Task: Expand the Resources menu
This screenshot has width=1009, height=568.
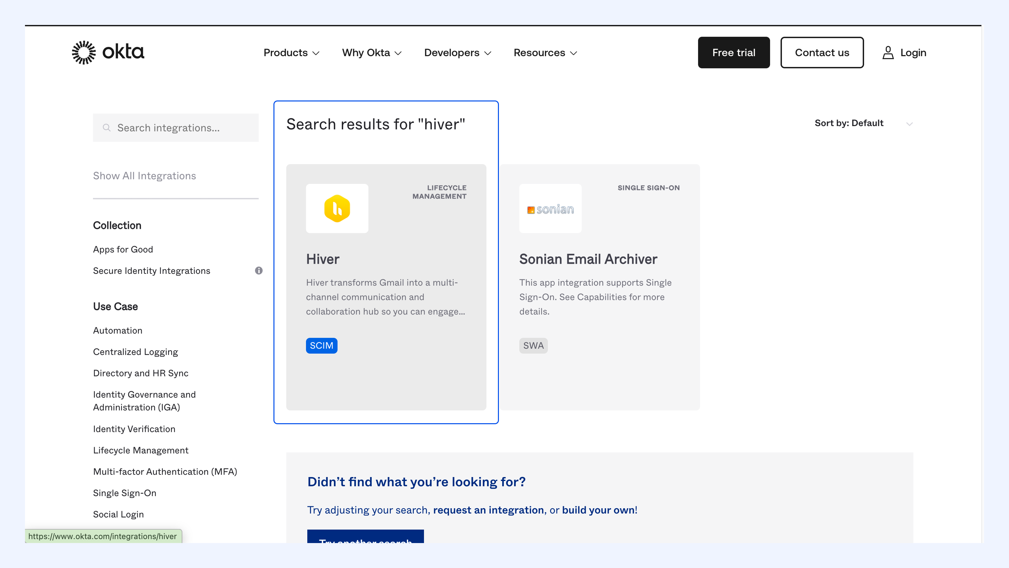Action: [x=545, y=53]
